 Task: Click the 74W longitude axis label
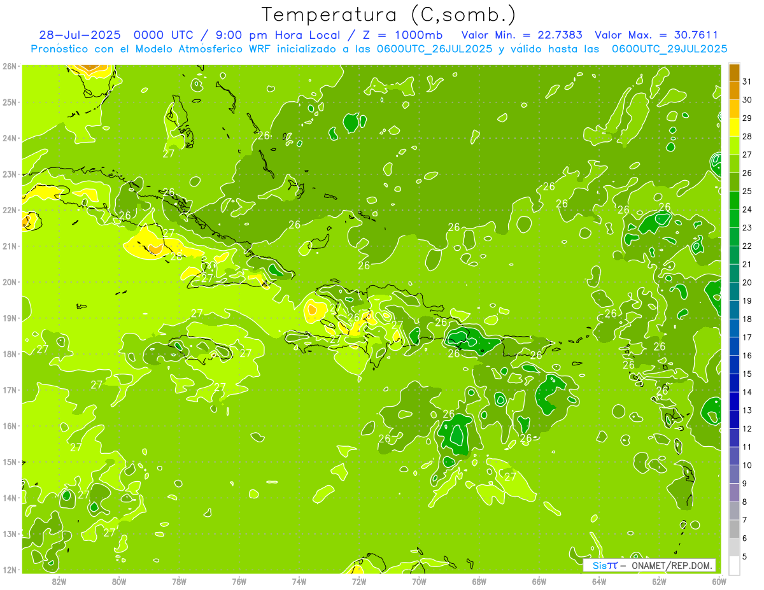(x=299, y=581)
